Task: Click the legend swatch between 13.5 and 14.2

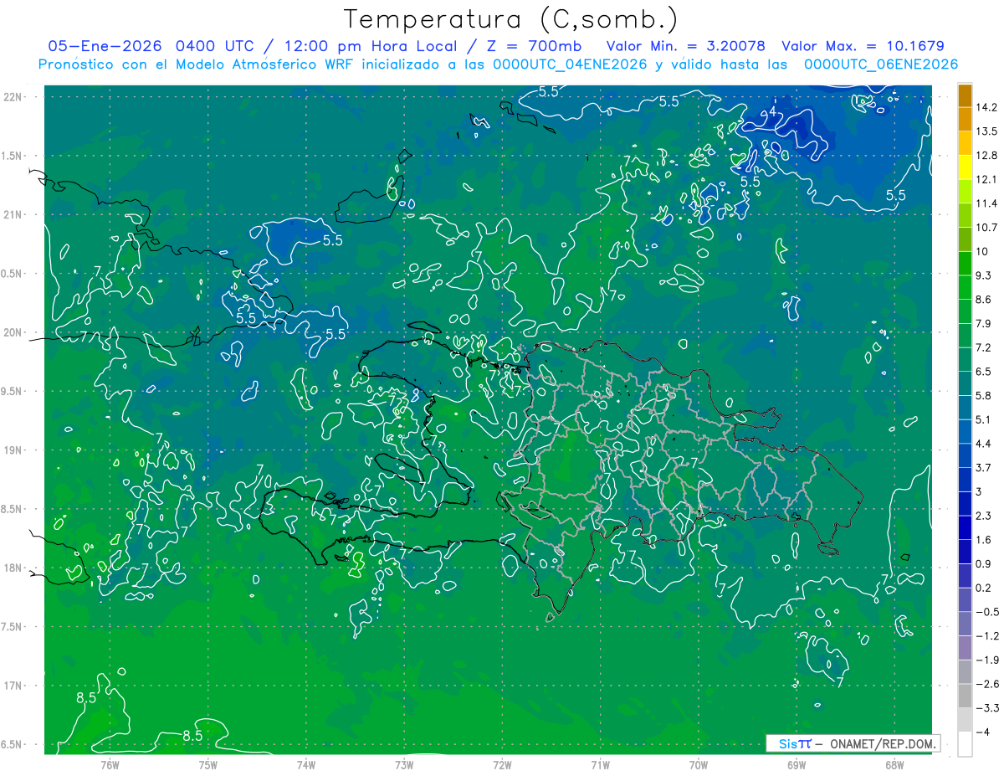Action: pyautogui.click(x=965, y=119)
